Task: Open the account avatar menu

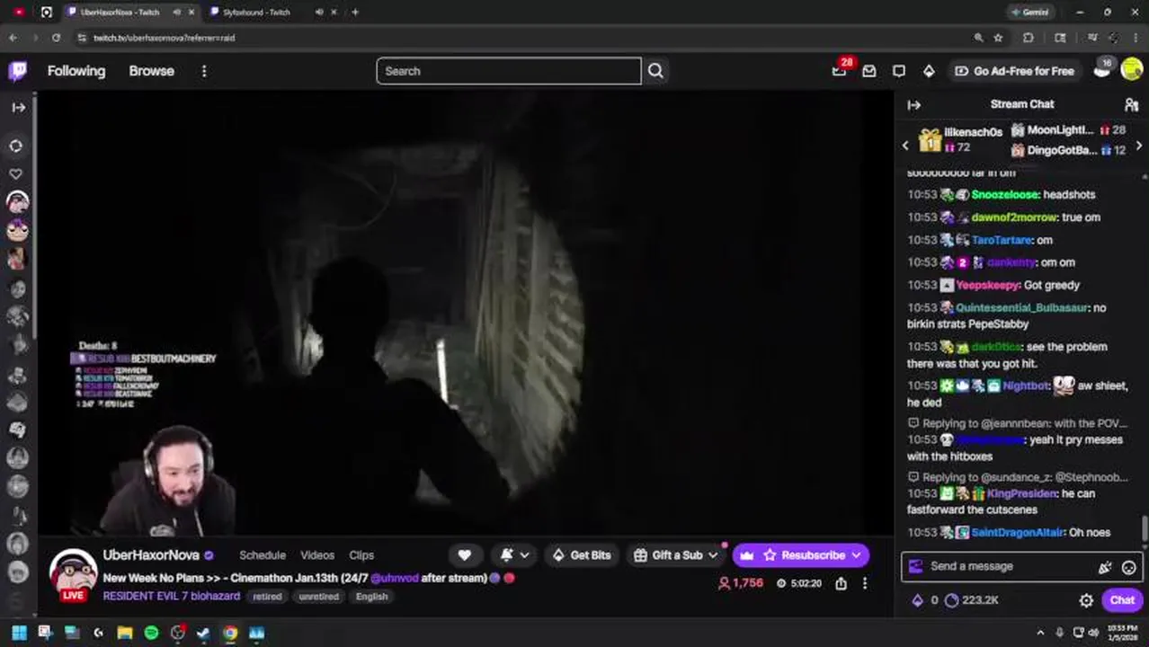Action: pyautogui.click(x=1132, y=71)
